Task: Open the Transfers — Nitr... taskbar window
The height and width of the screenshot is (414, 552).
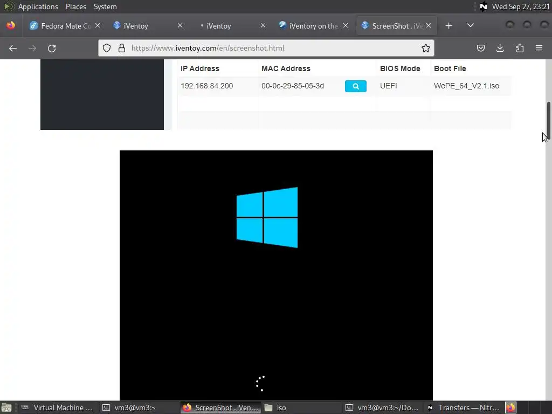Action: coord(463,408)
